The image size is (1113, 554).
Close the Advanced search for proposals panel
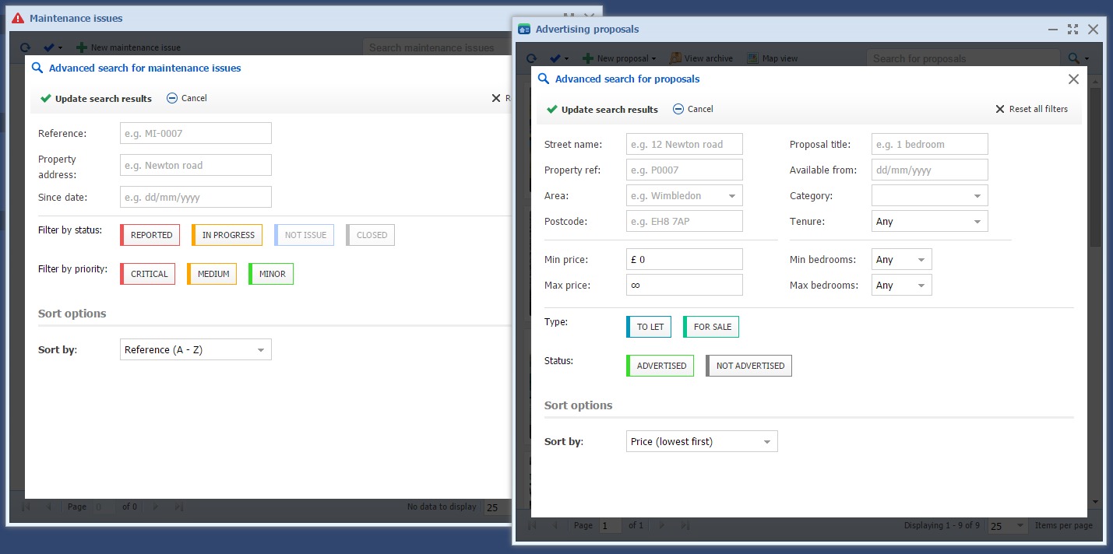click(x=1073, y=79)
